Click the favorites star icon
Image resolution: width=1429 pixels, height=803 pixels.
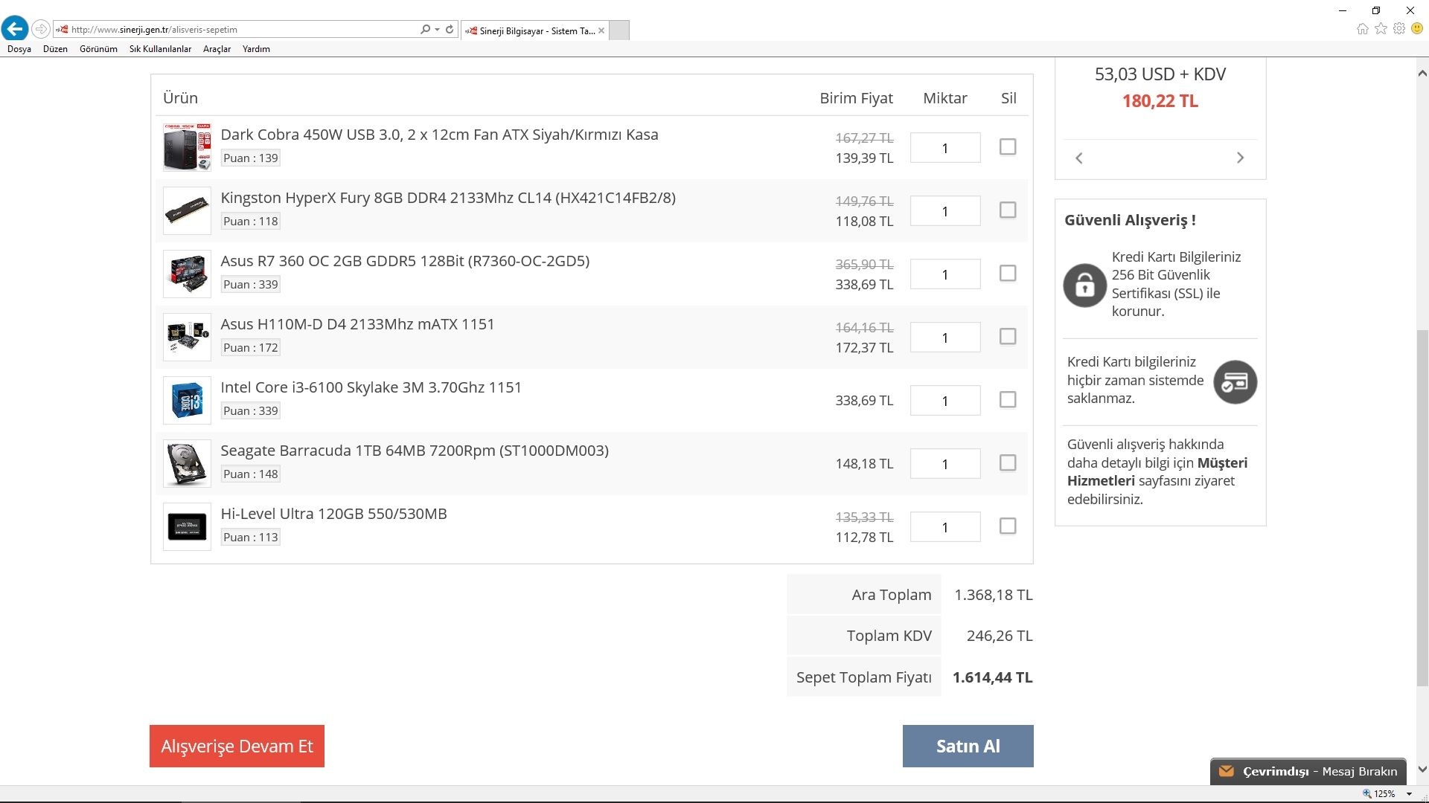[1381, 29]
